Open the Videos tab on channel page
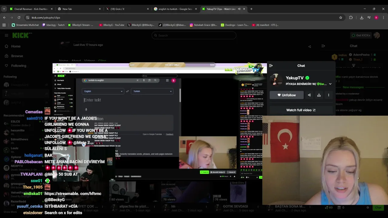Screen dimensions: 388x218 (89, 61)
